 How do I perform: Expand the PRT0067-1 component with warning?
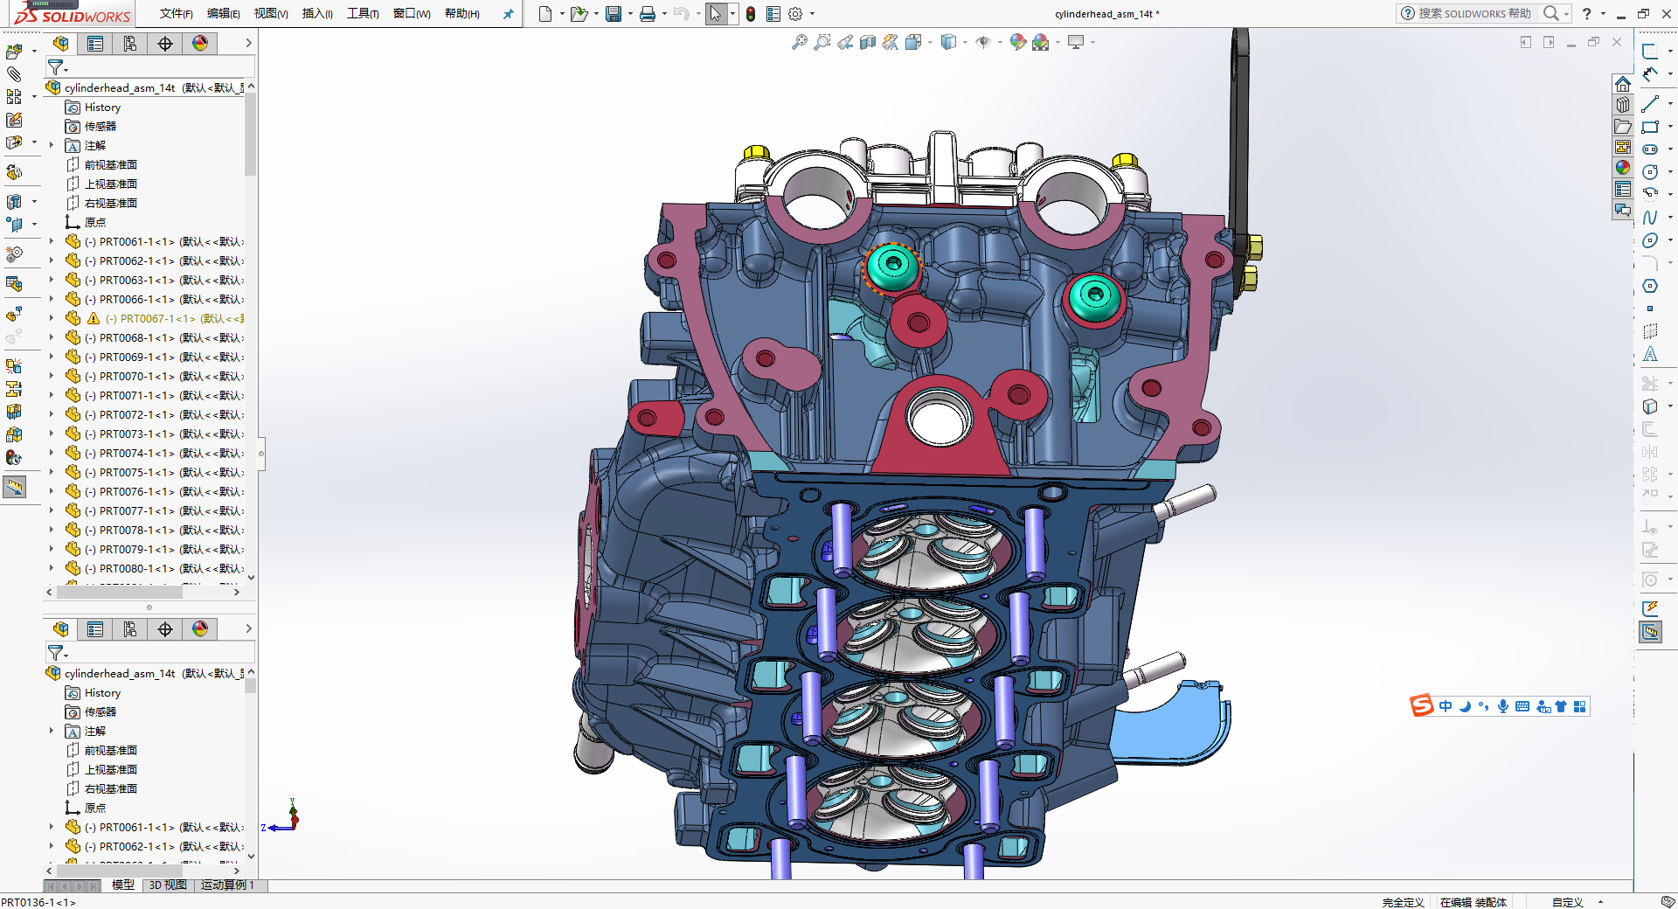pyautogui.click(x=51, y=318)
